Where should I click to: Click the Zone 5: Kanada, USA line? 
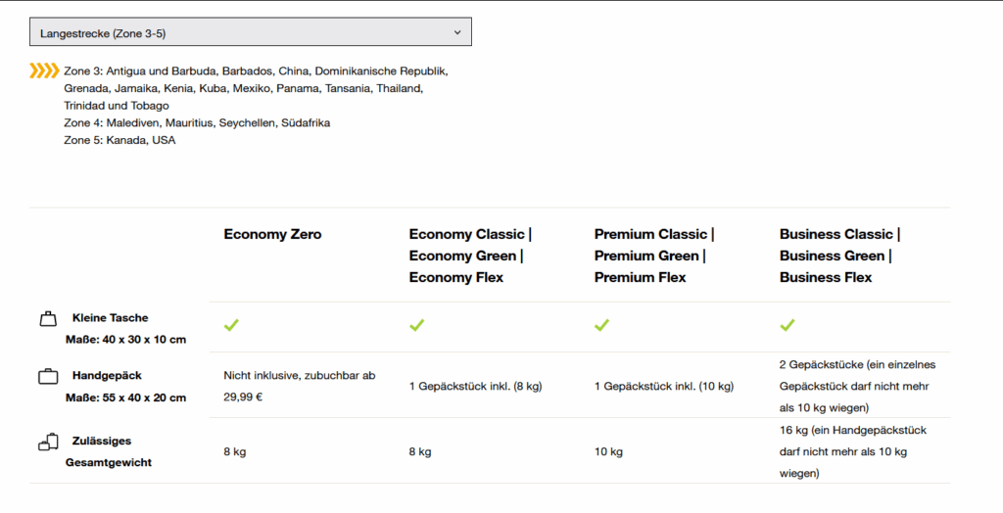point(119,140)
